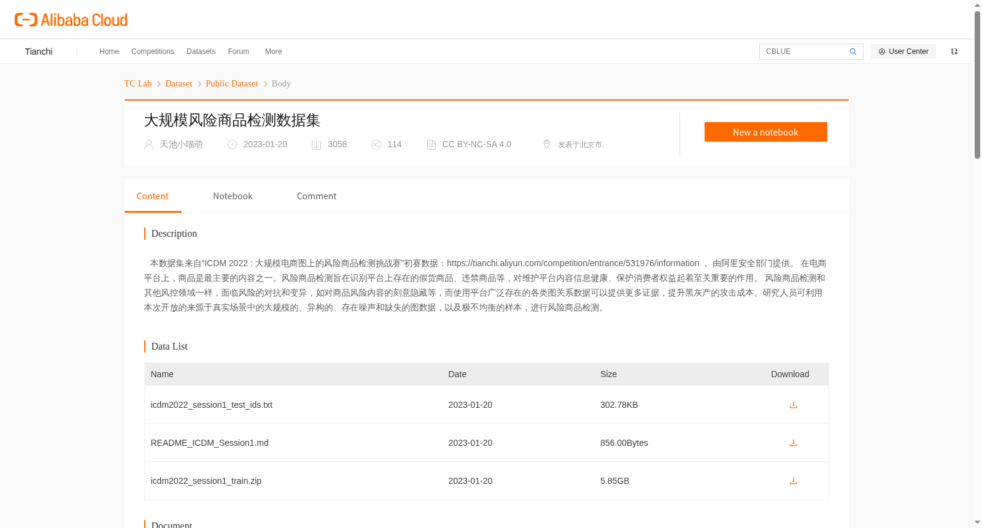Open the Forum menu item

pyautogui.click(x=239, y=52)
